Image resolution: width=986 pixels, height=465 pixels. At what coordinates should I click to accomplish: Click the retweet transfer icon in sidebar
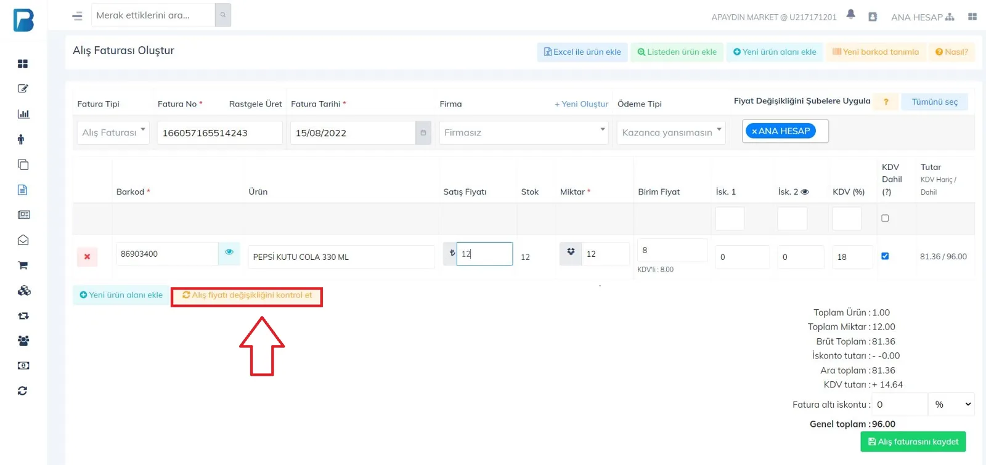coord(23,316)
